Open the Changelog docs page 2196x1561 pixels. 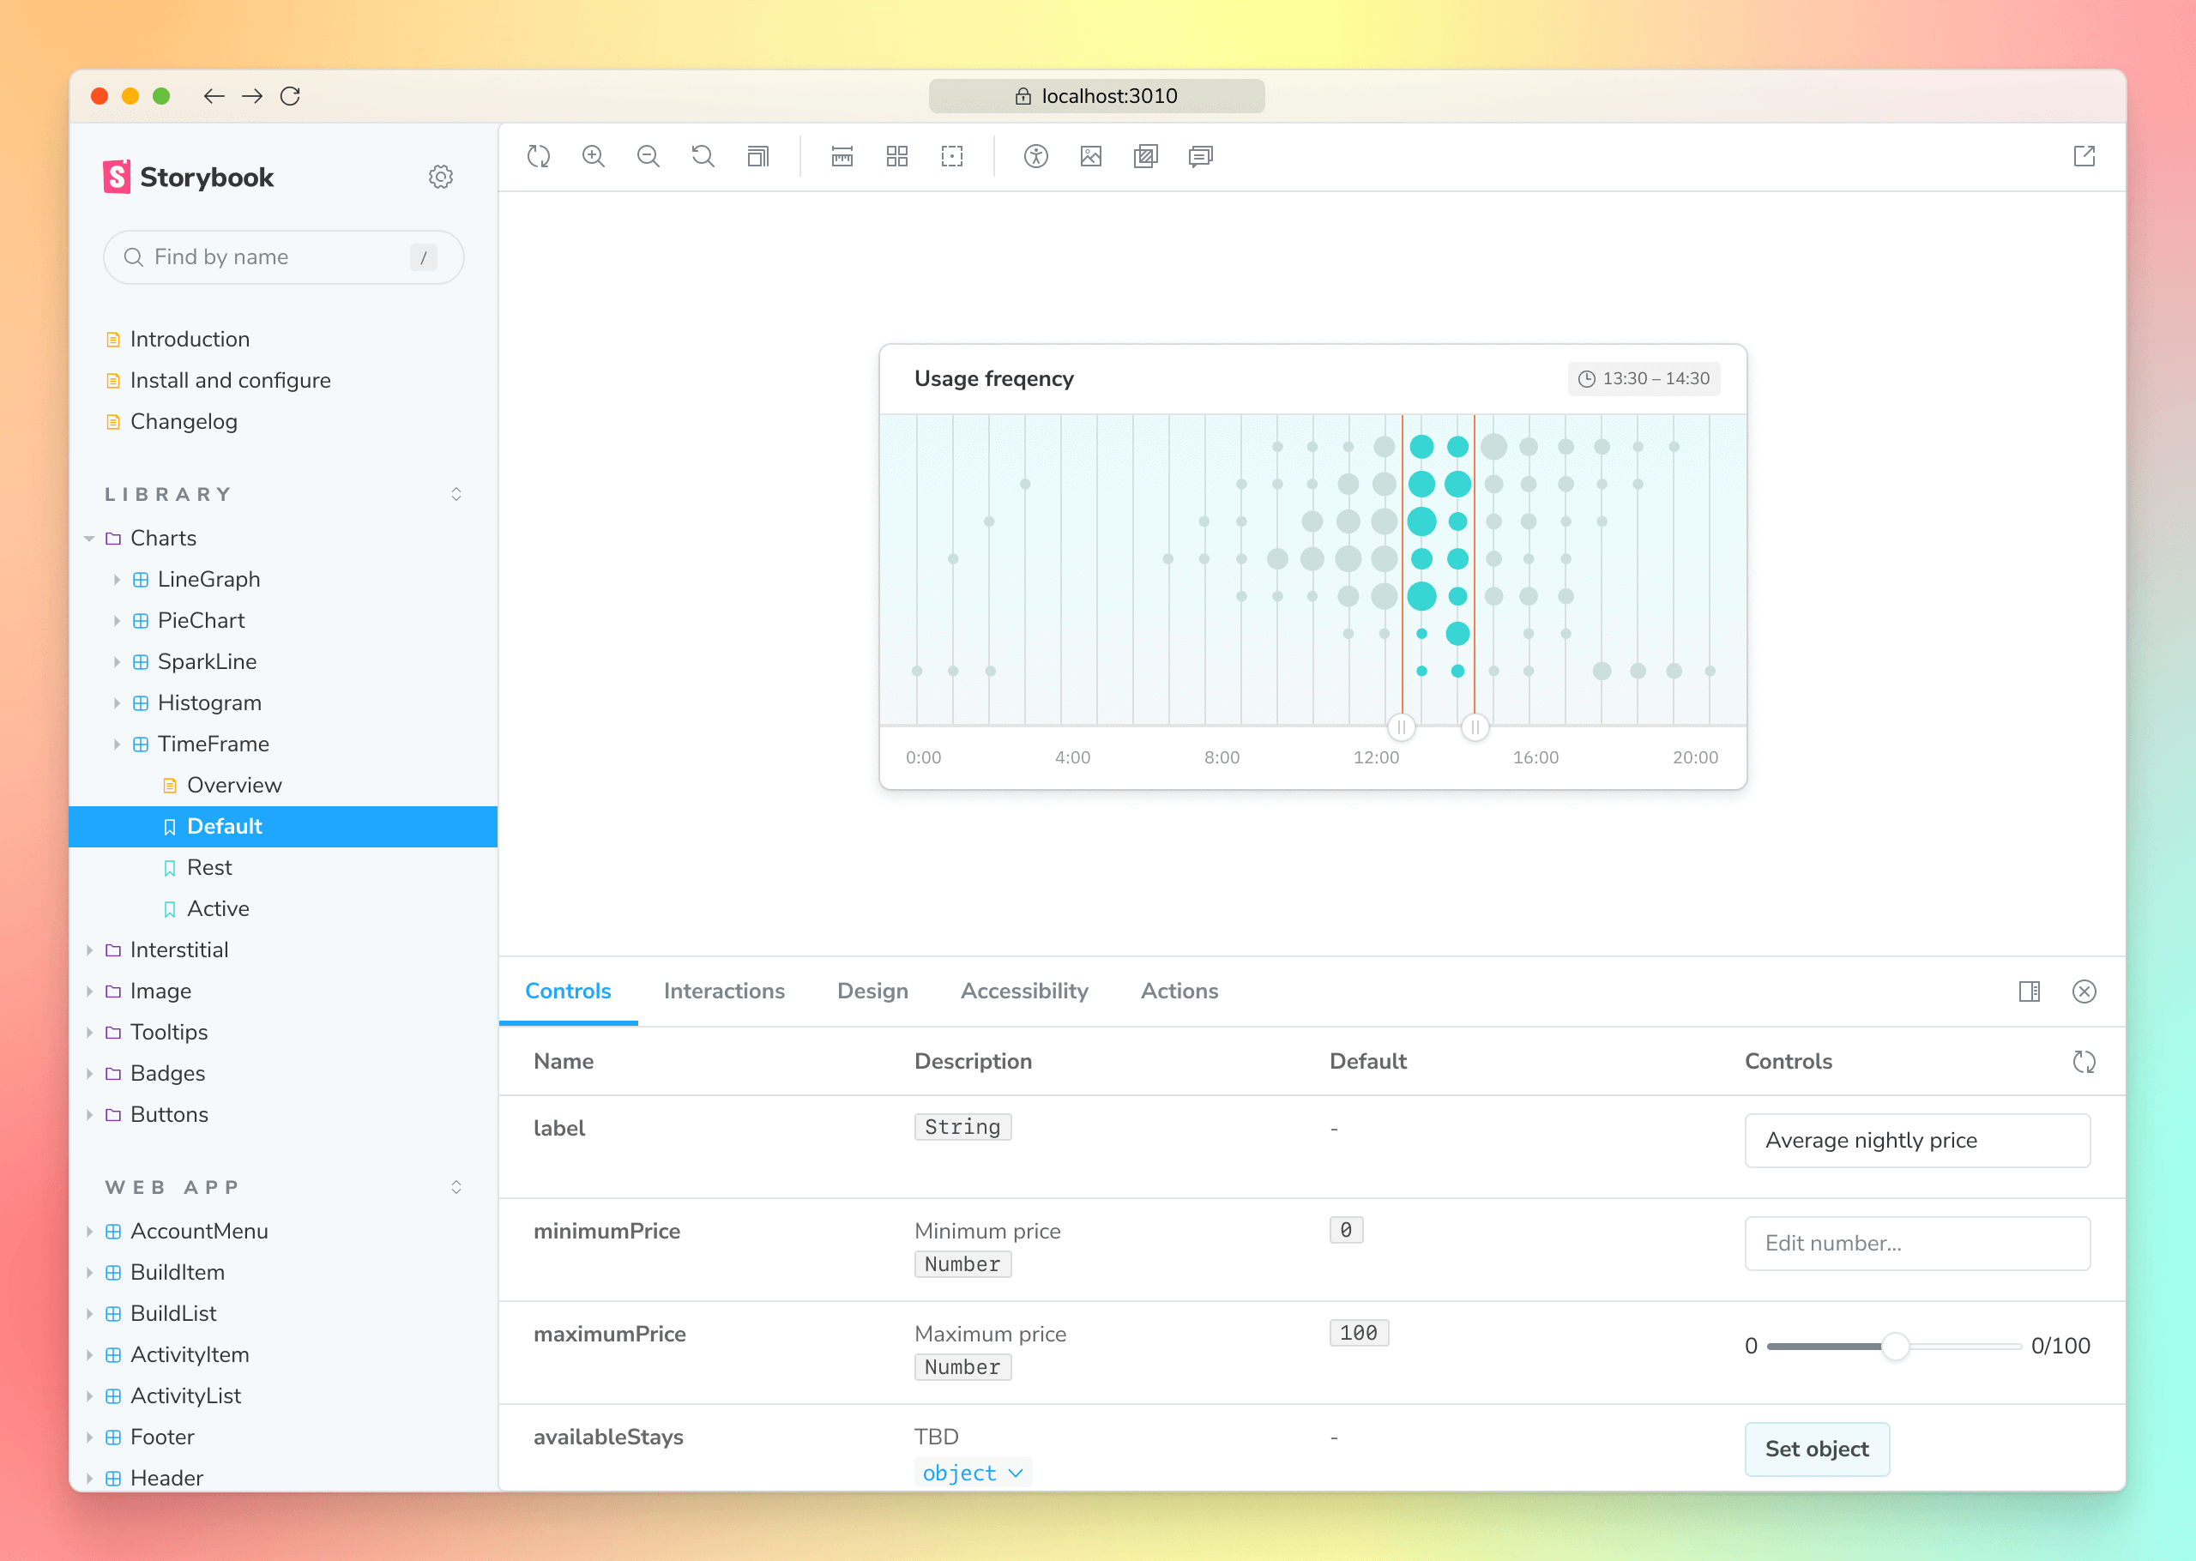184,421
